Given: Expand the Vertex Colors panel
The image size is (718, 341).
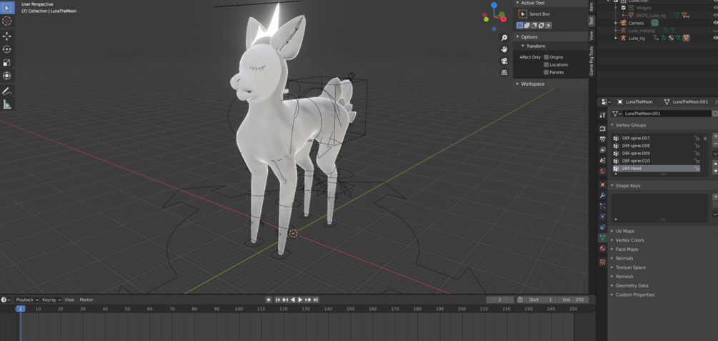Looking at the screenshot, I should pos(612,240).
